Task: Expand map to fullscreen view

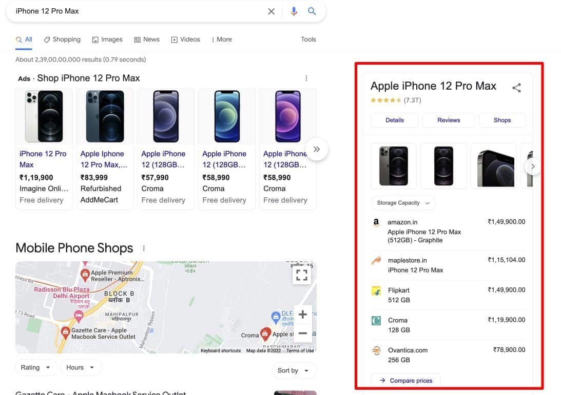Action: tap(302, 275)
